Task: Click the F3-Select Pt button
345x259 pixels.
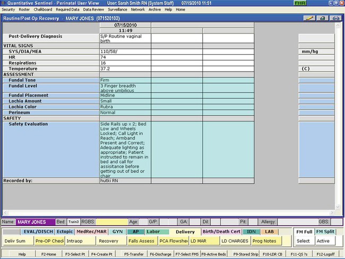Action: 75,254
